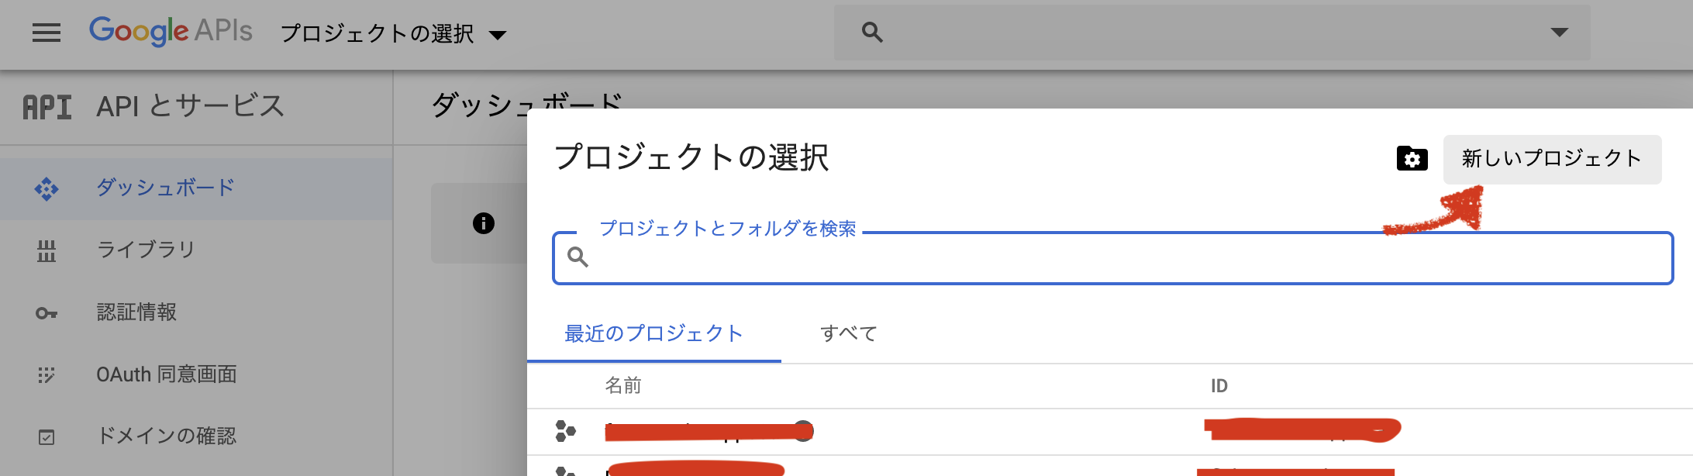
Task: Switch to the すべて tab
Action: click(848, 333)
